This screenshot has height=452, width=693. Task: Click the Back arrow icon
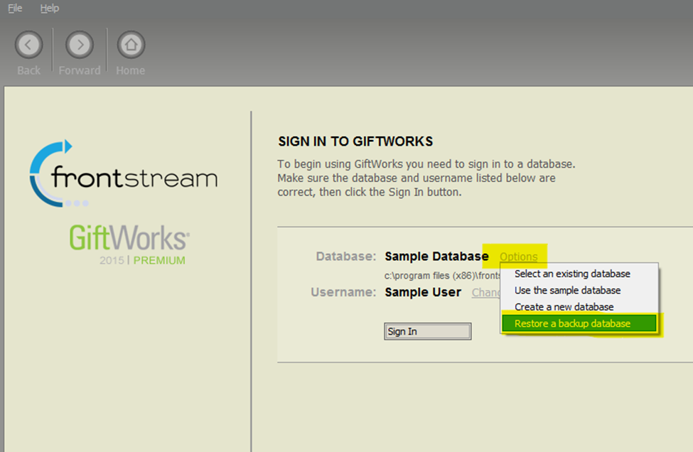28,45
